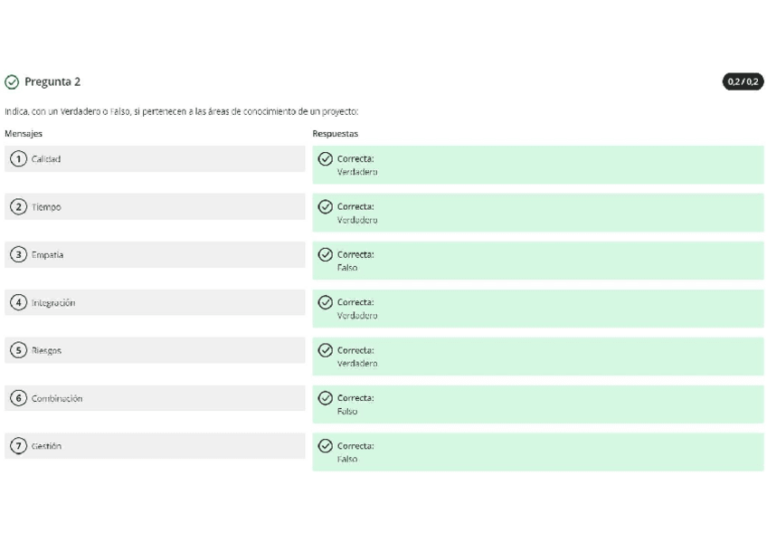
Task: Click the Gestión answer box showing Falso
Action: point(537,452)
